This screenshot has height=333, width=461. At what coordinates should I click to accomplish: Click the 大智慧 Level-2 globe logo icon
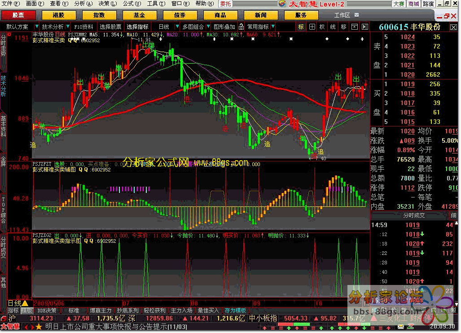pyautogui.click(x=282, y=4)
